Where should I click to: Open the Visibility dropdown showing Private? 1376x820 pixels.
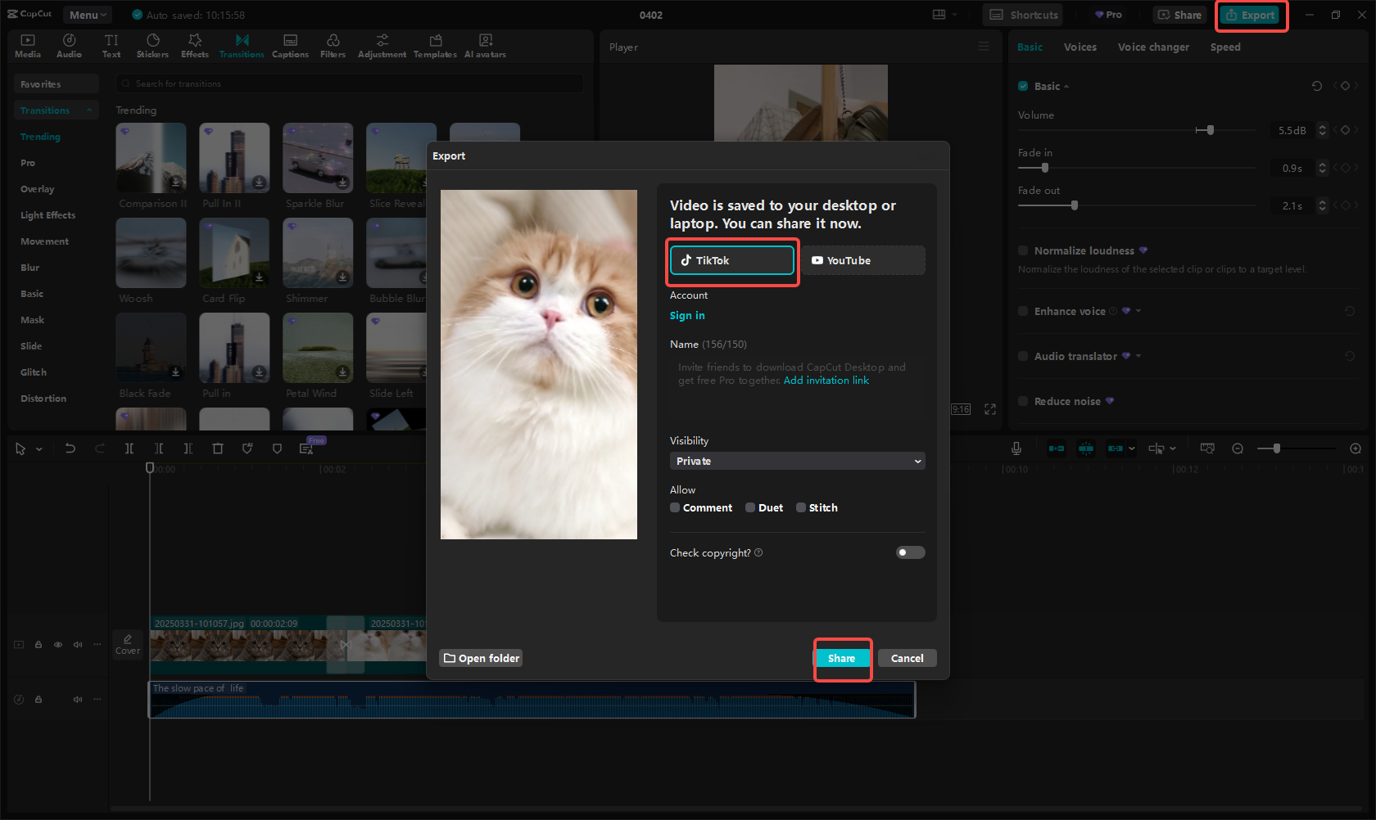click(x=796, y=461)
